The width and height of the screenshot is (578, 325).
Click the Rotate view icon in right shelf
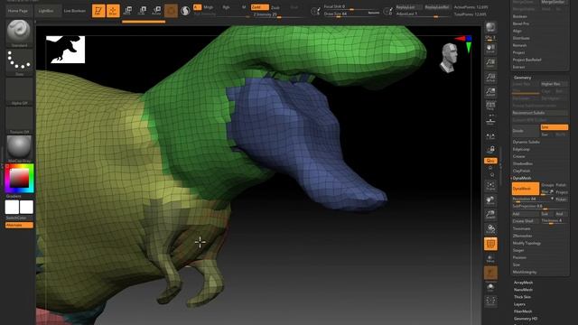click(490, 228)
